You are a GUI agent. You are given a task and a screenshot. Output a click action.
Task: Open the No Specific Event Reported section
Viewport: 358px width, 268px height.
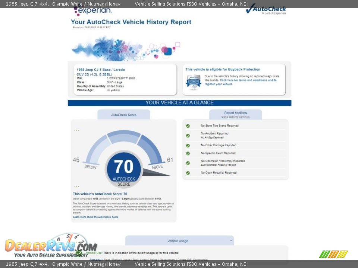[218, 153]
